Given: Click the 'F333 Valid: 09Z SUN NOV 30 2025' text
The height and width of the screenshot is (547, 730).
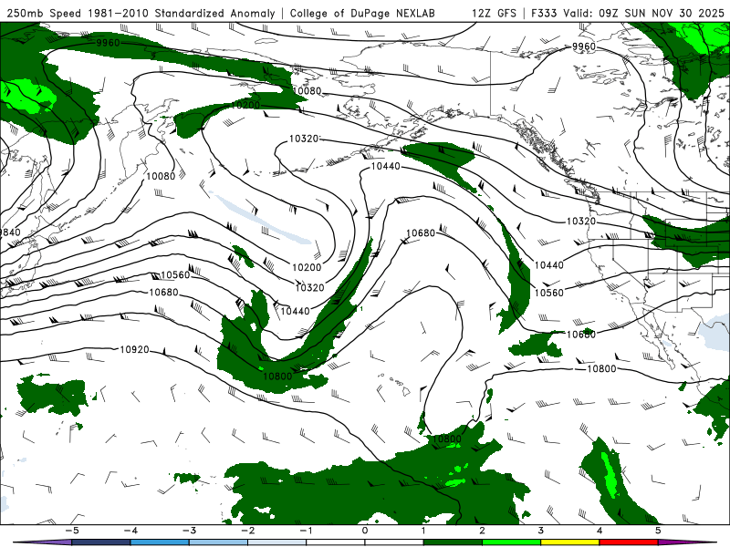Looking at the screenshot, I should point(628,14).
